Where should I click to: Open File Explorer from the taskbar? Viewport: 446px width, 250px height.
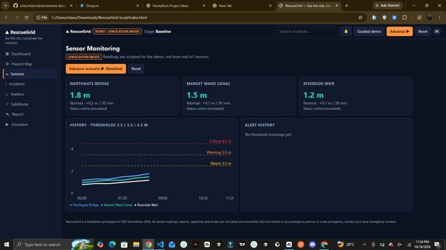[x=136, y=244]
